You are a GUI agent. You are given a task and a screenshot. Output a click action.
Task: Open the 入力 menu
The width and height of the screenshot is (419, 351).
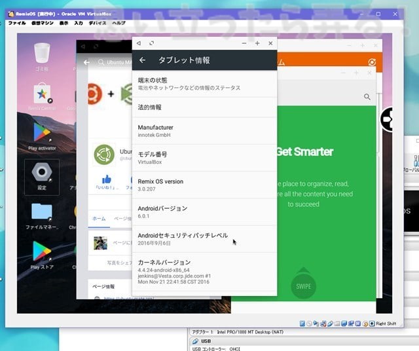[x=79, y=23]
